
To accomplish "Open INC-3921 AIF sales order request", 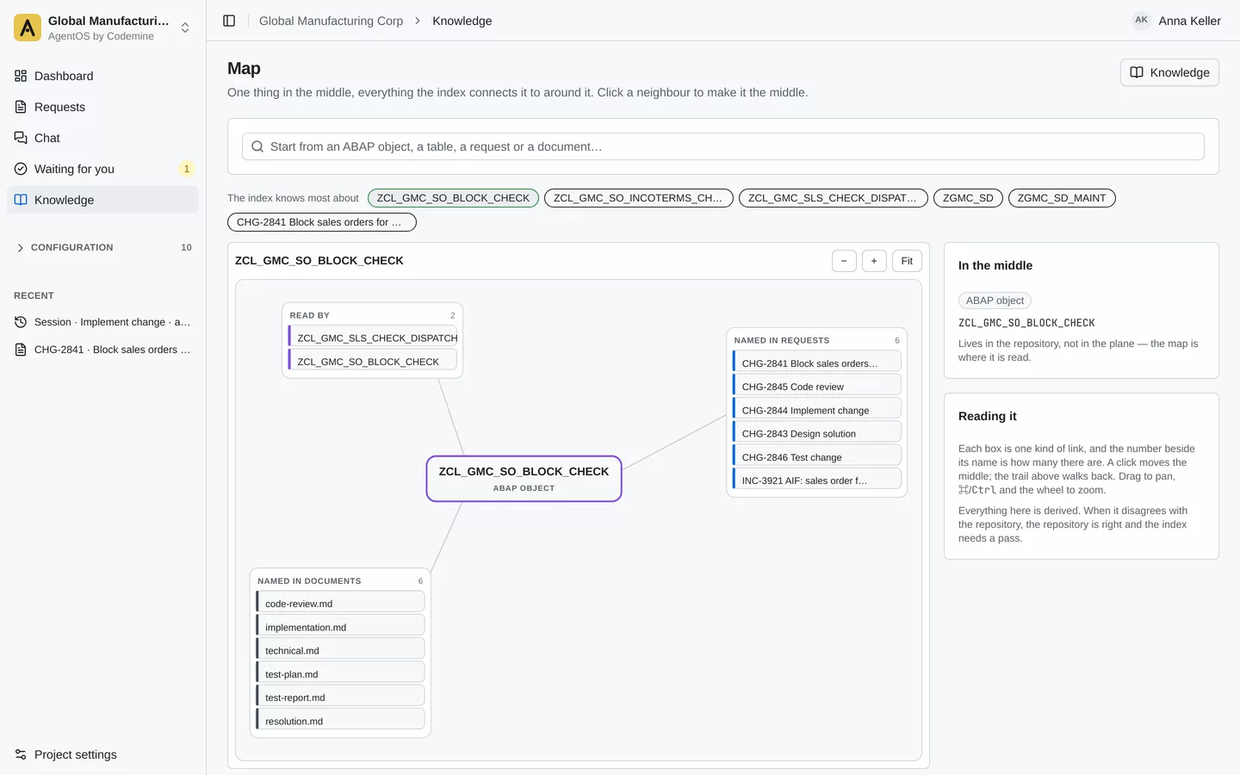I will 817,480.
